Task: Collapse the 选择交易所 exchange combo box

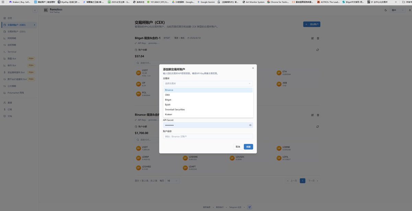Action: pos(208,83)
